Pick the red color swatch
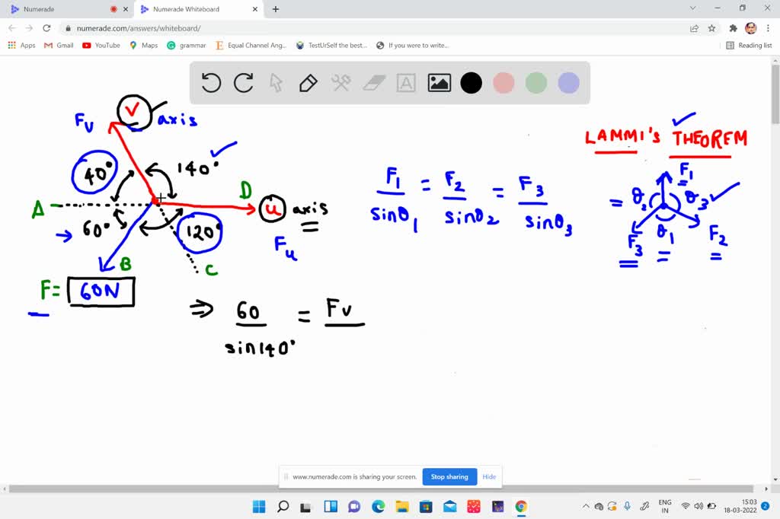Viewport: 780px width, 519px height. click(503, 83)
